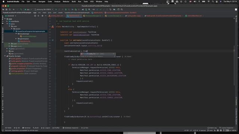239x134 pixels.
Task: Open the VCS menu
Action: point(92,1)
